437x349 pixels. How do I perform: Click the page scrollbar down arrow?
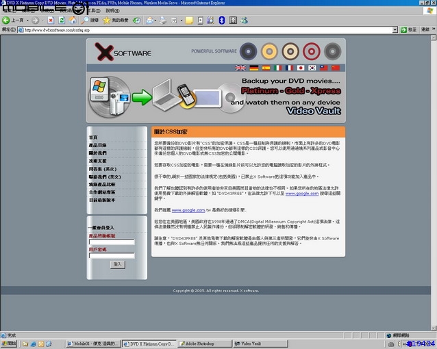[434, 328]
